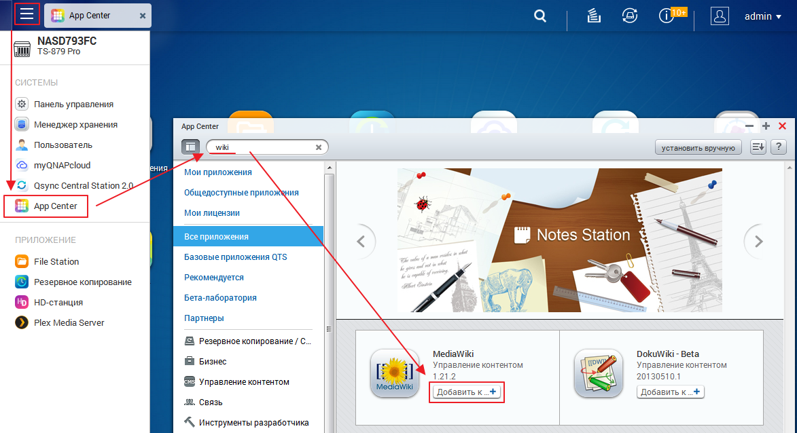Click the NAS device icon

click(x=22, y=49)
